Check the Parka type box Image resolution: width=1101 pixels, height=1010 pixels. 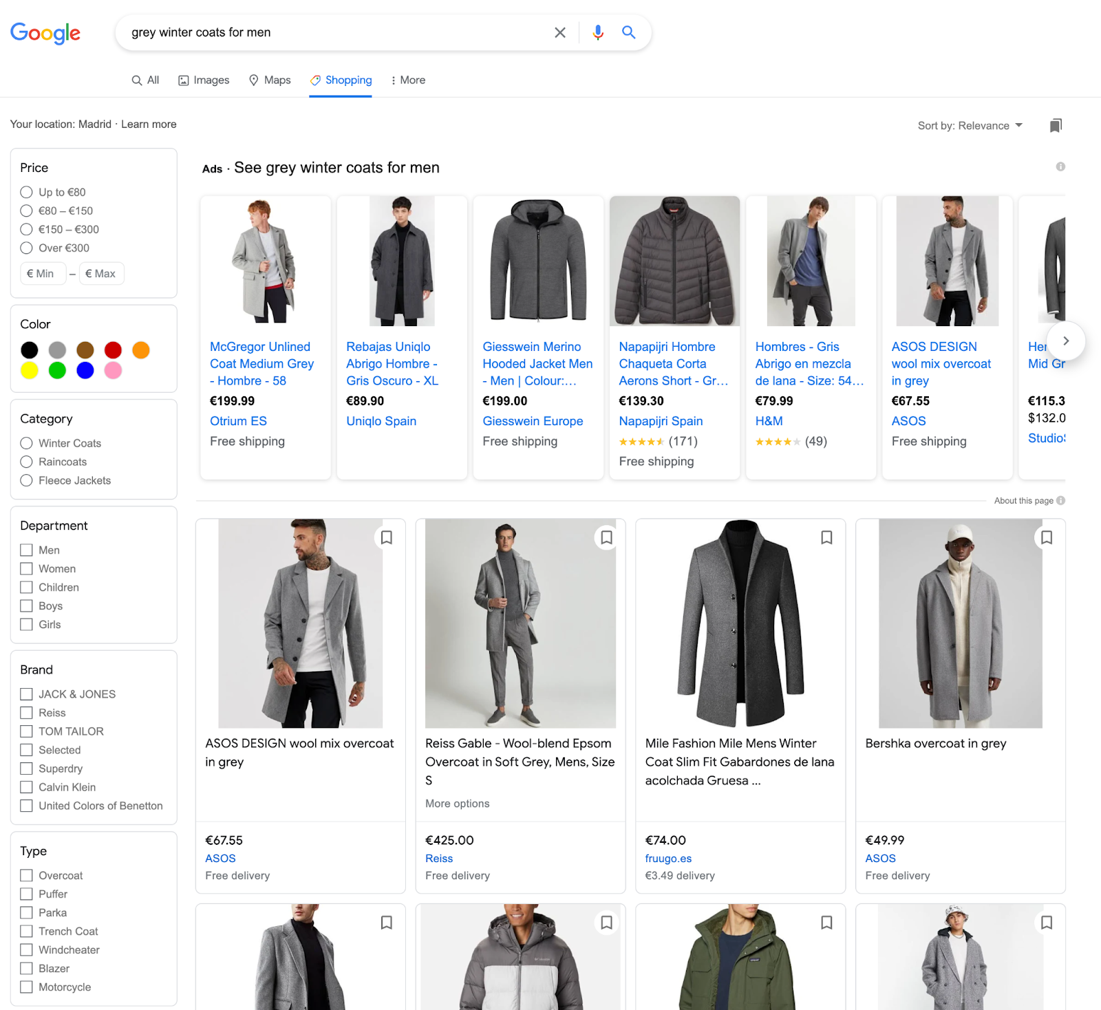pyautogui.click(x=27, y=912)
